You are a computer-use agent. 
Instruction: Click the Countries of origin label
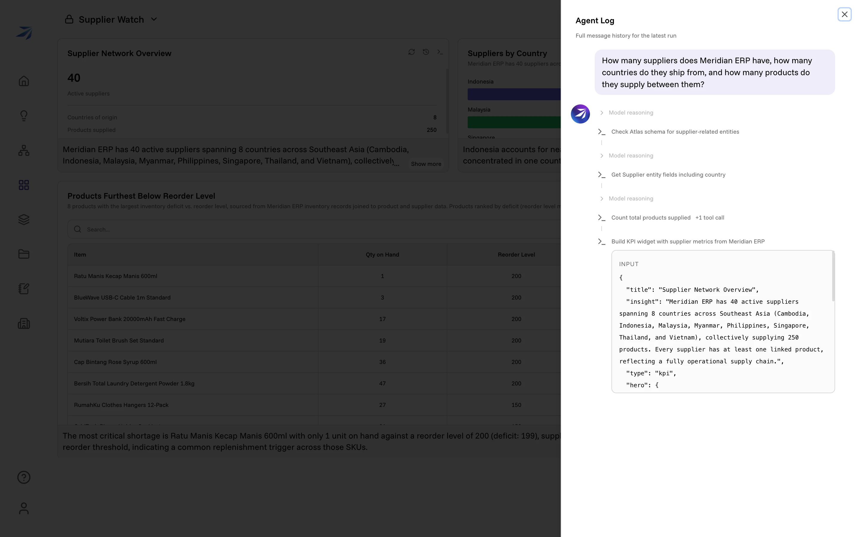[92, 117]
